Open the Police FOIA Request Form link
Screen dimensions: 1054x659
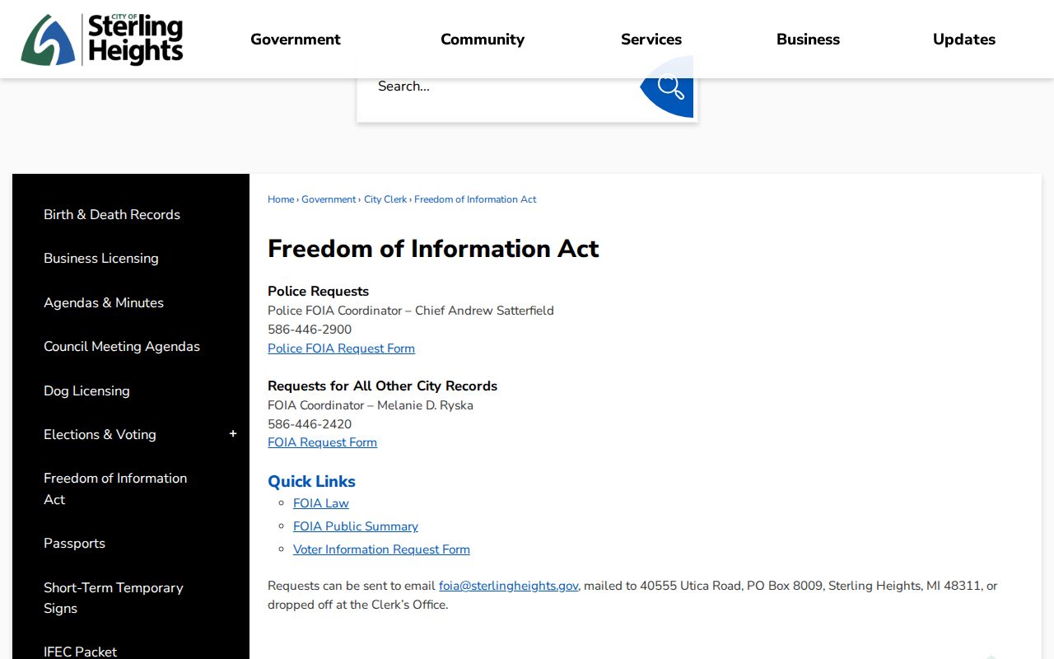[341, 348]
